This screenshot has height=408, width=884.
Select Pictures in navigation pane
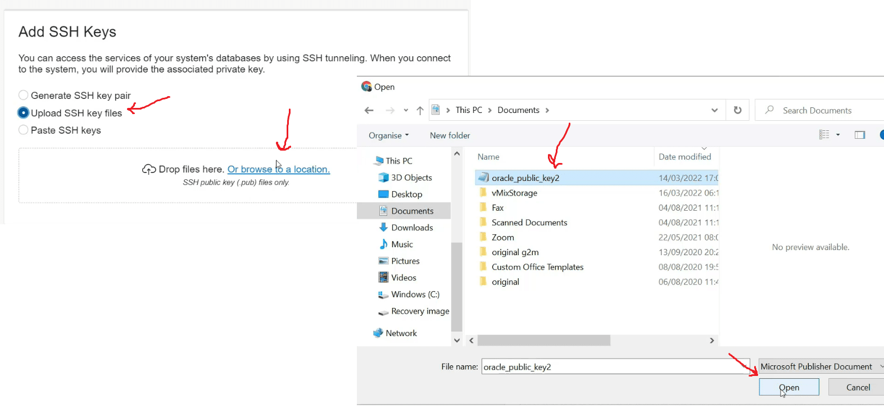[x=405, y=261]
